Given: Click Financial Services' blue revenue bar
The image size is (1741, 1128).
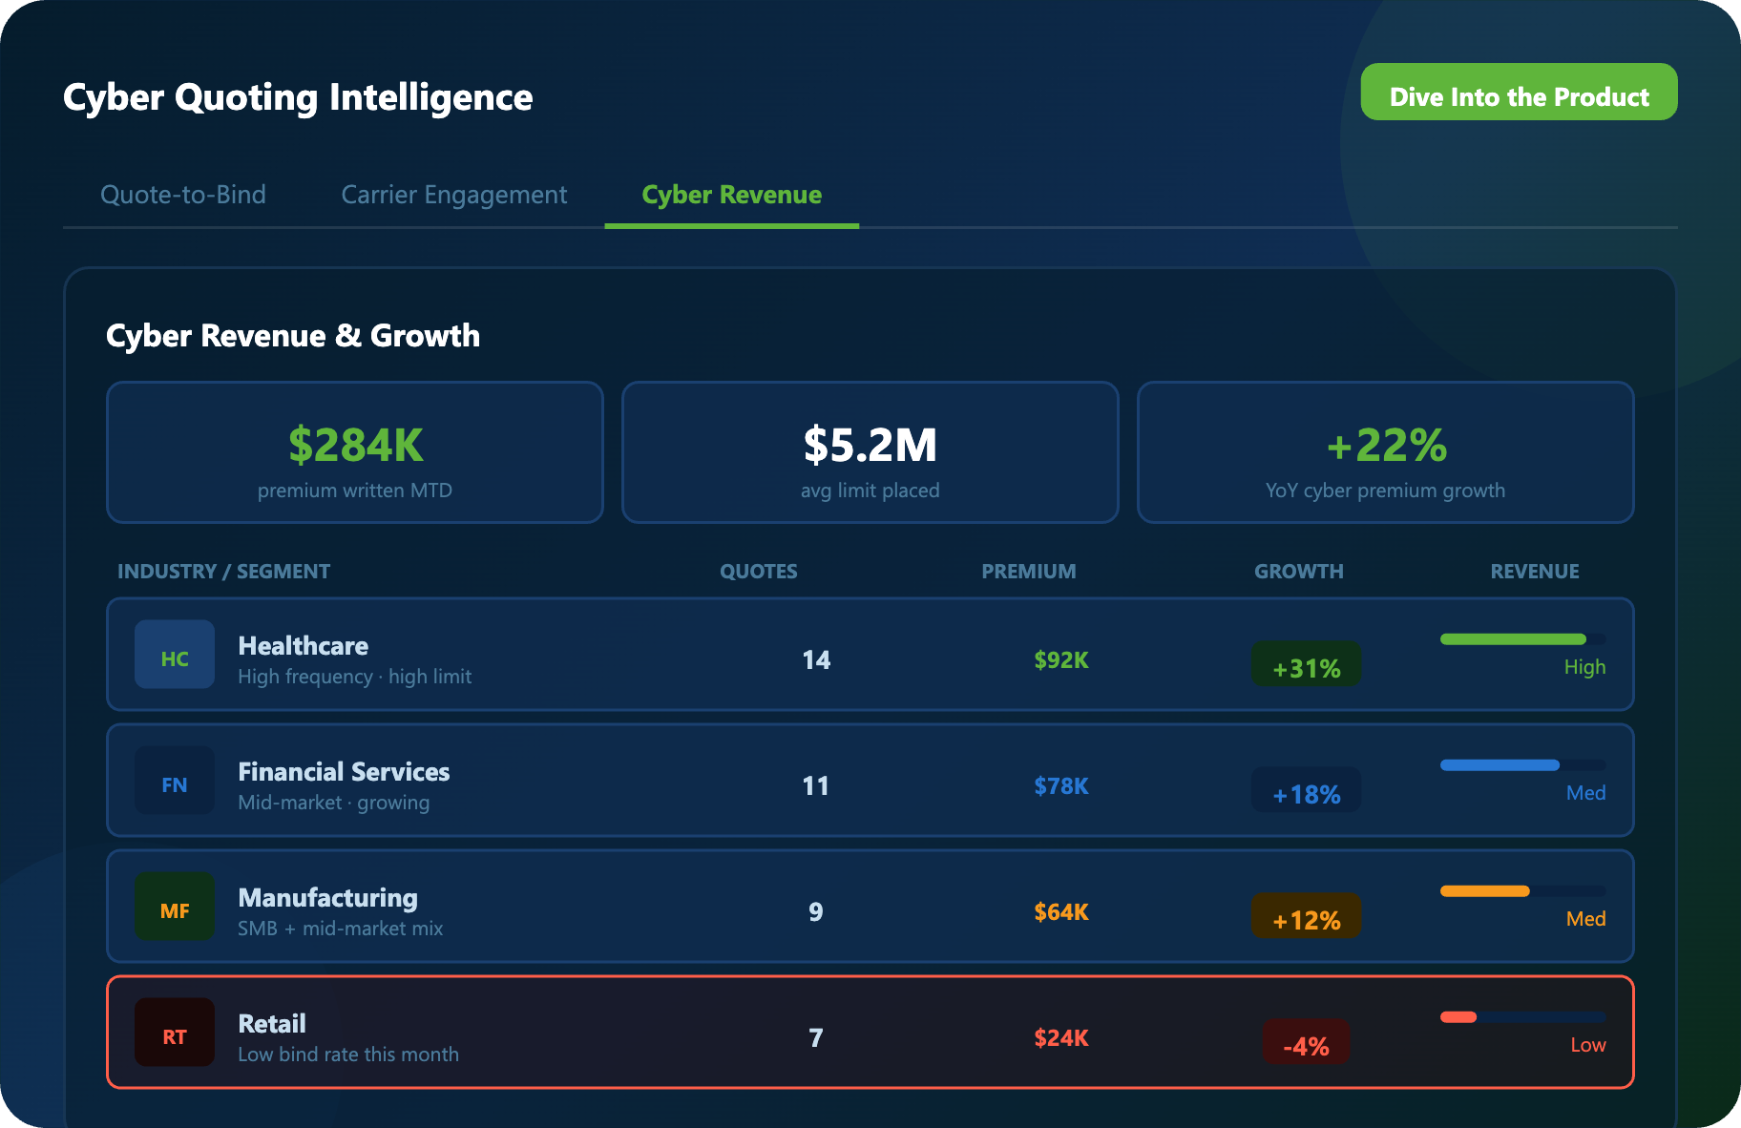Looking at the screenshot, I should (1500, 765).
